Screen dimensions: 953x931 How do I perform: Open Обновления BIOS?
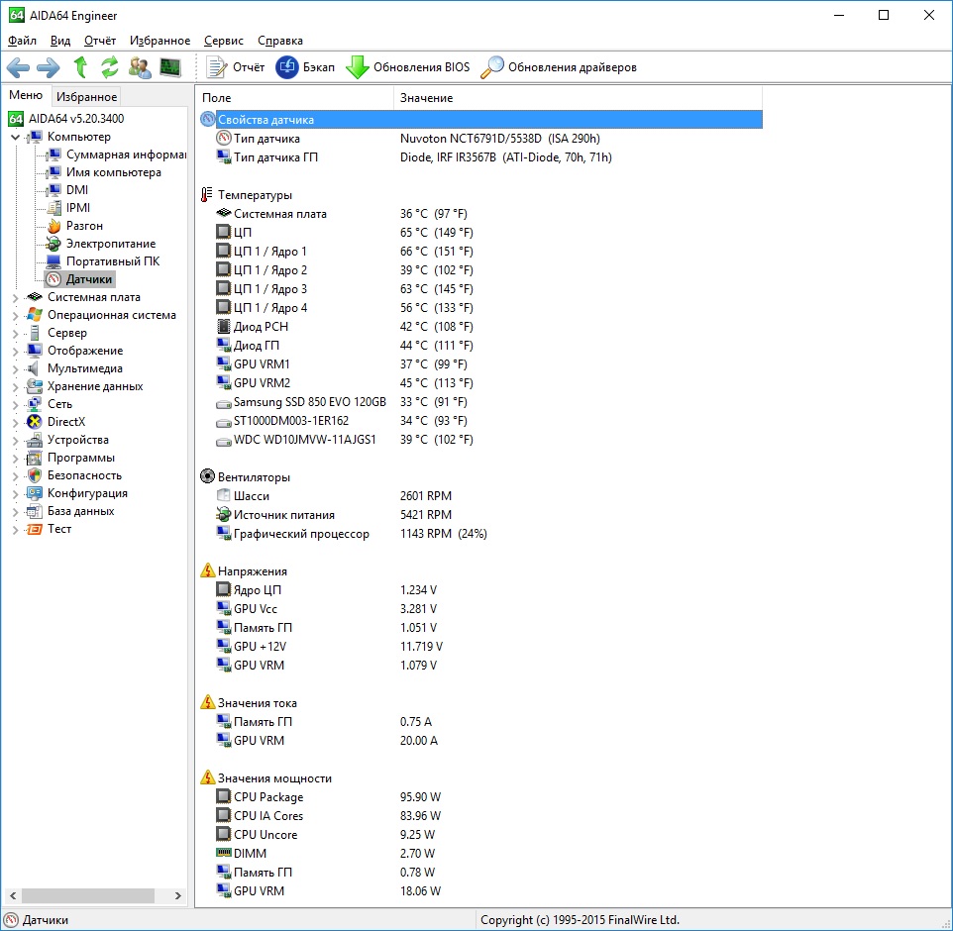(x=408, y=67)
